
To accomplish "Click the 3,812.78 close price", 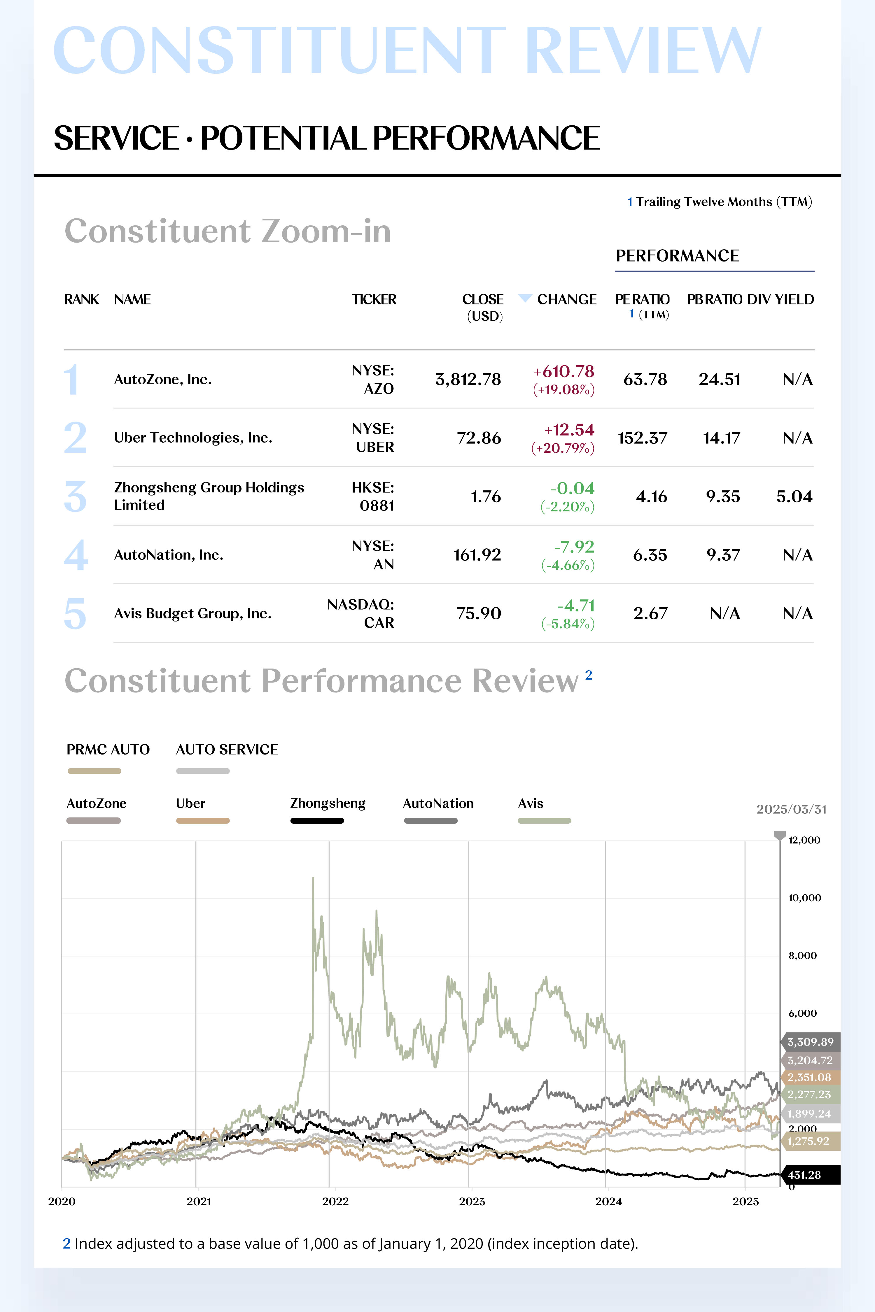I will point(468,379).
